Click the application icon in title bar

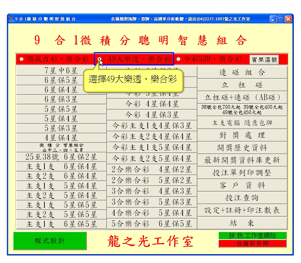coord(12,19)
